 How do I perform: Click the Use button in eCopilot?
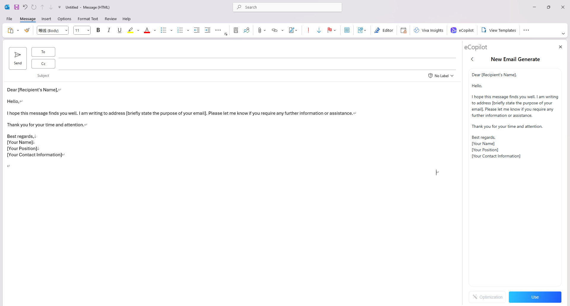point(535,297)
